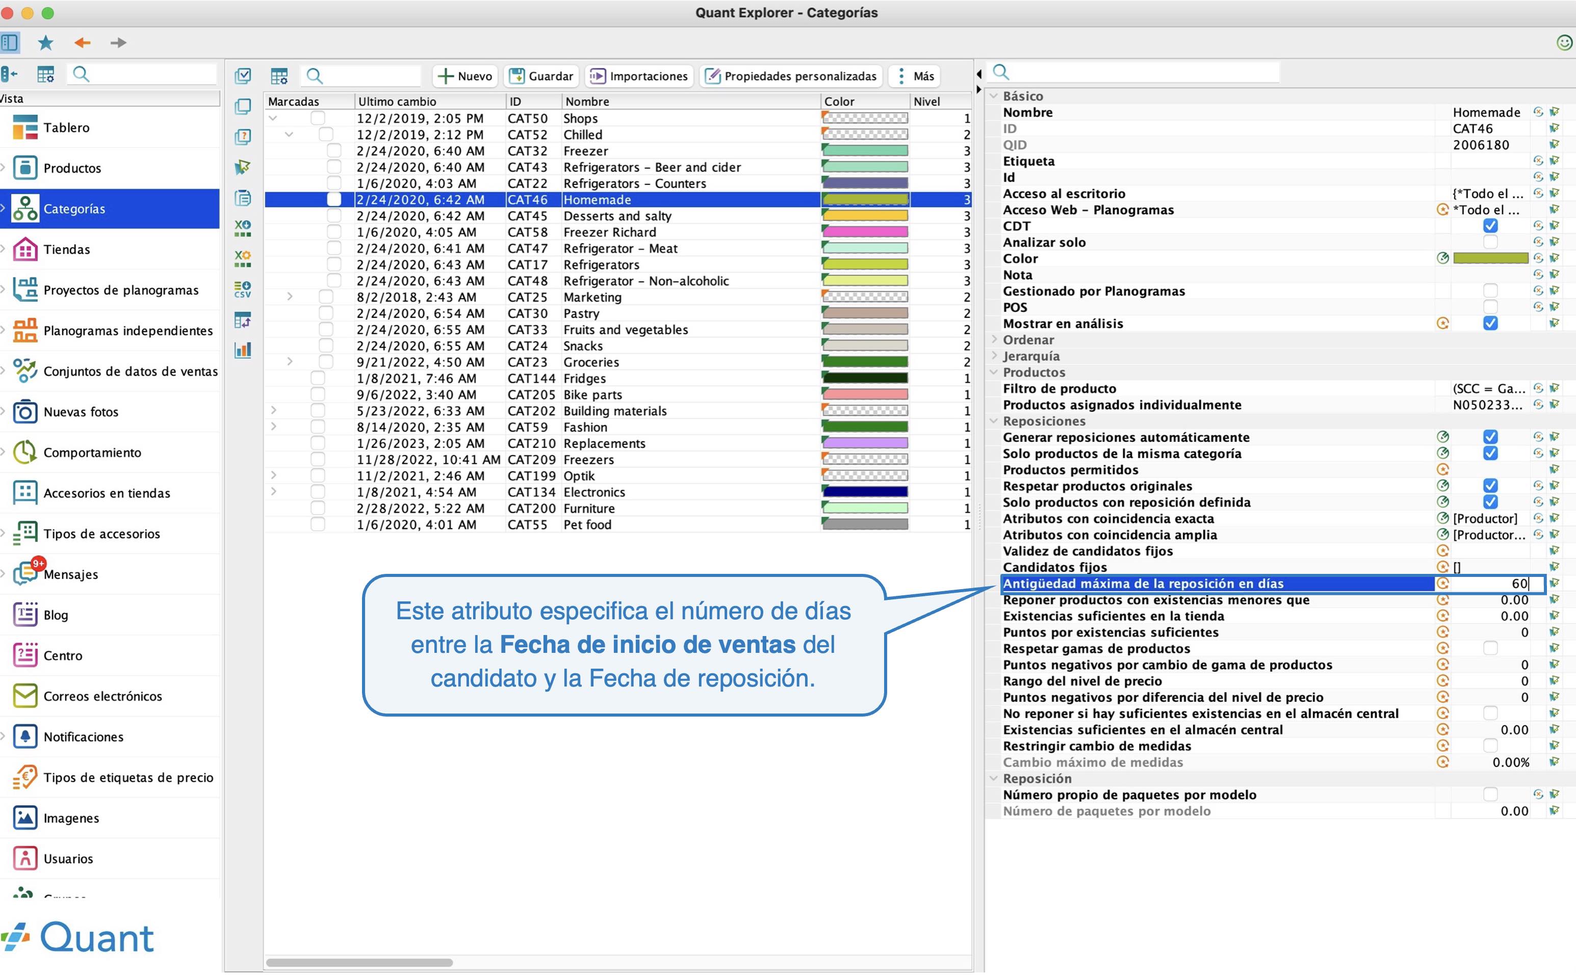Viewport: 1576px width, 976px height.
Task: Click the Nuevo button
Action: (464, 76)
